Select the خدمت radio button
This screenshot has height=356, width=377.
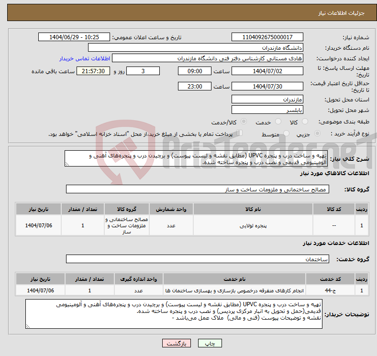click(x=278, y=122)
